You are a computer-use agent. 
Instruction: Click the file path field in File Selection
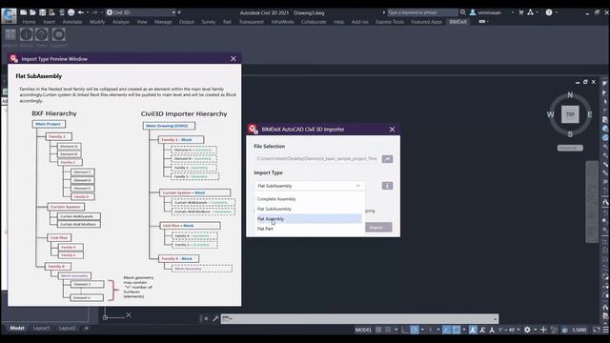[316, 159]
